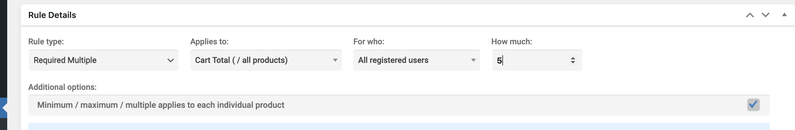The height and width of the screenshot is (130, 795).
Task: Click the arrow on the Cart Total select
Action: [x=335, y=60]
